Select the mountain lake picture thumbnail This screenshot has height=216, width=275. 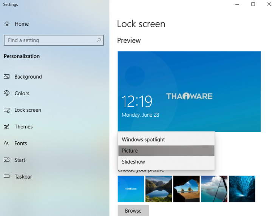click(159, 189)
